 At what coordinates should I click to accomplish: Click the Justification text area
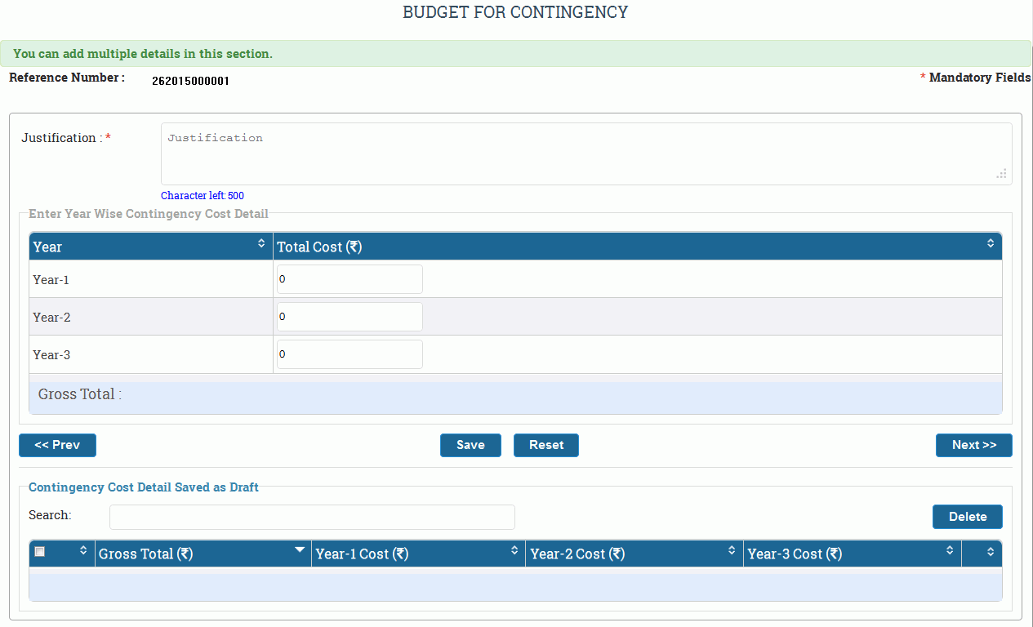point(586,153)
